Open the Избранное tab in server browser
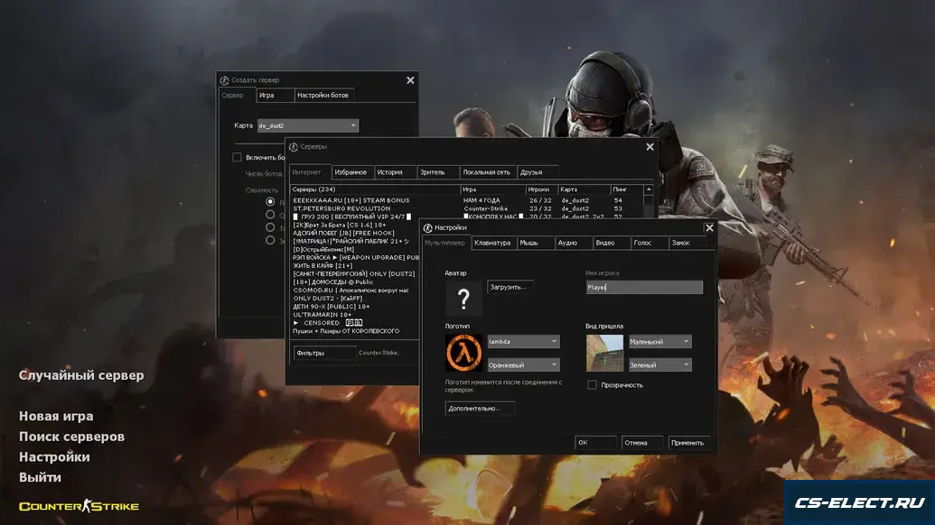The height and width of the screenshot is (525, 935). tap(351, 171)
